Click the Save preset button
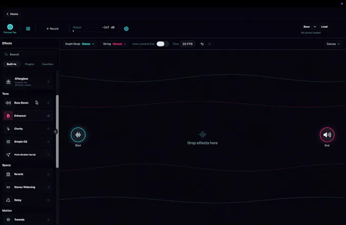This screenshot has width=346, height=225. click(x=307, y=27)
